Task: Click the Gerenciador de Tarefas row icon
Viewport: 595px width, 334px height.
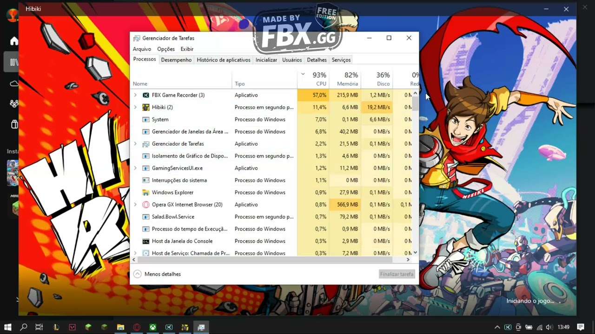Action: [x=146, y=144]
